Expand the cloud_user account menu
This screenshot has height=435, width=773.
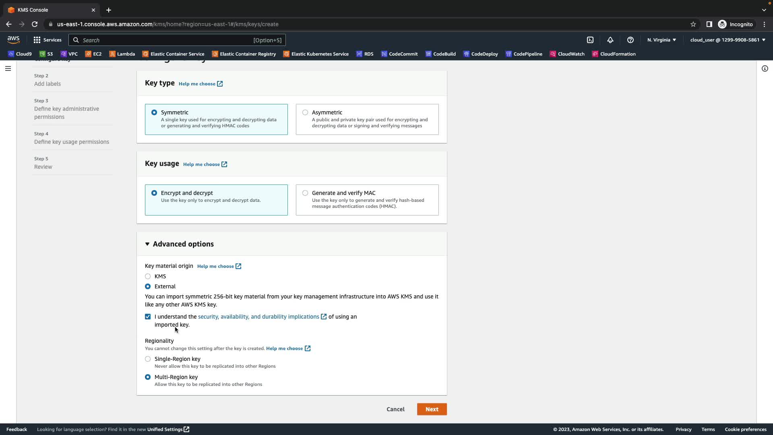tap(728, 40)
